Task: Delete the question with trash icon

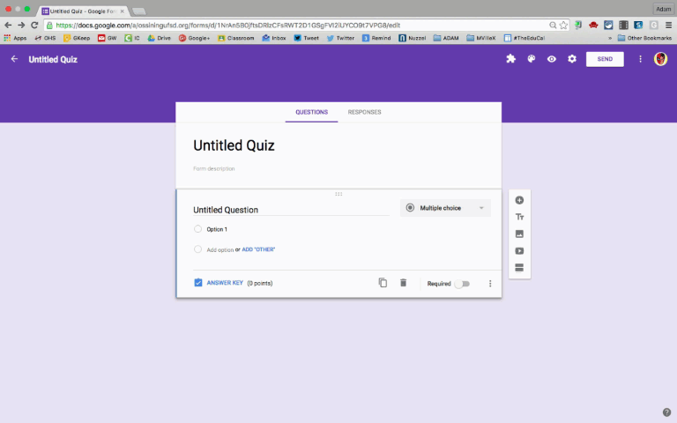Action: pyautogui.click(x=403, y=283)
